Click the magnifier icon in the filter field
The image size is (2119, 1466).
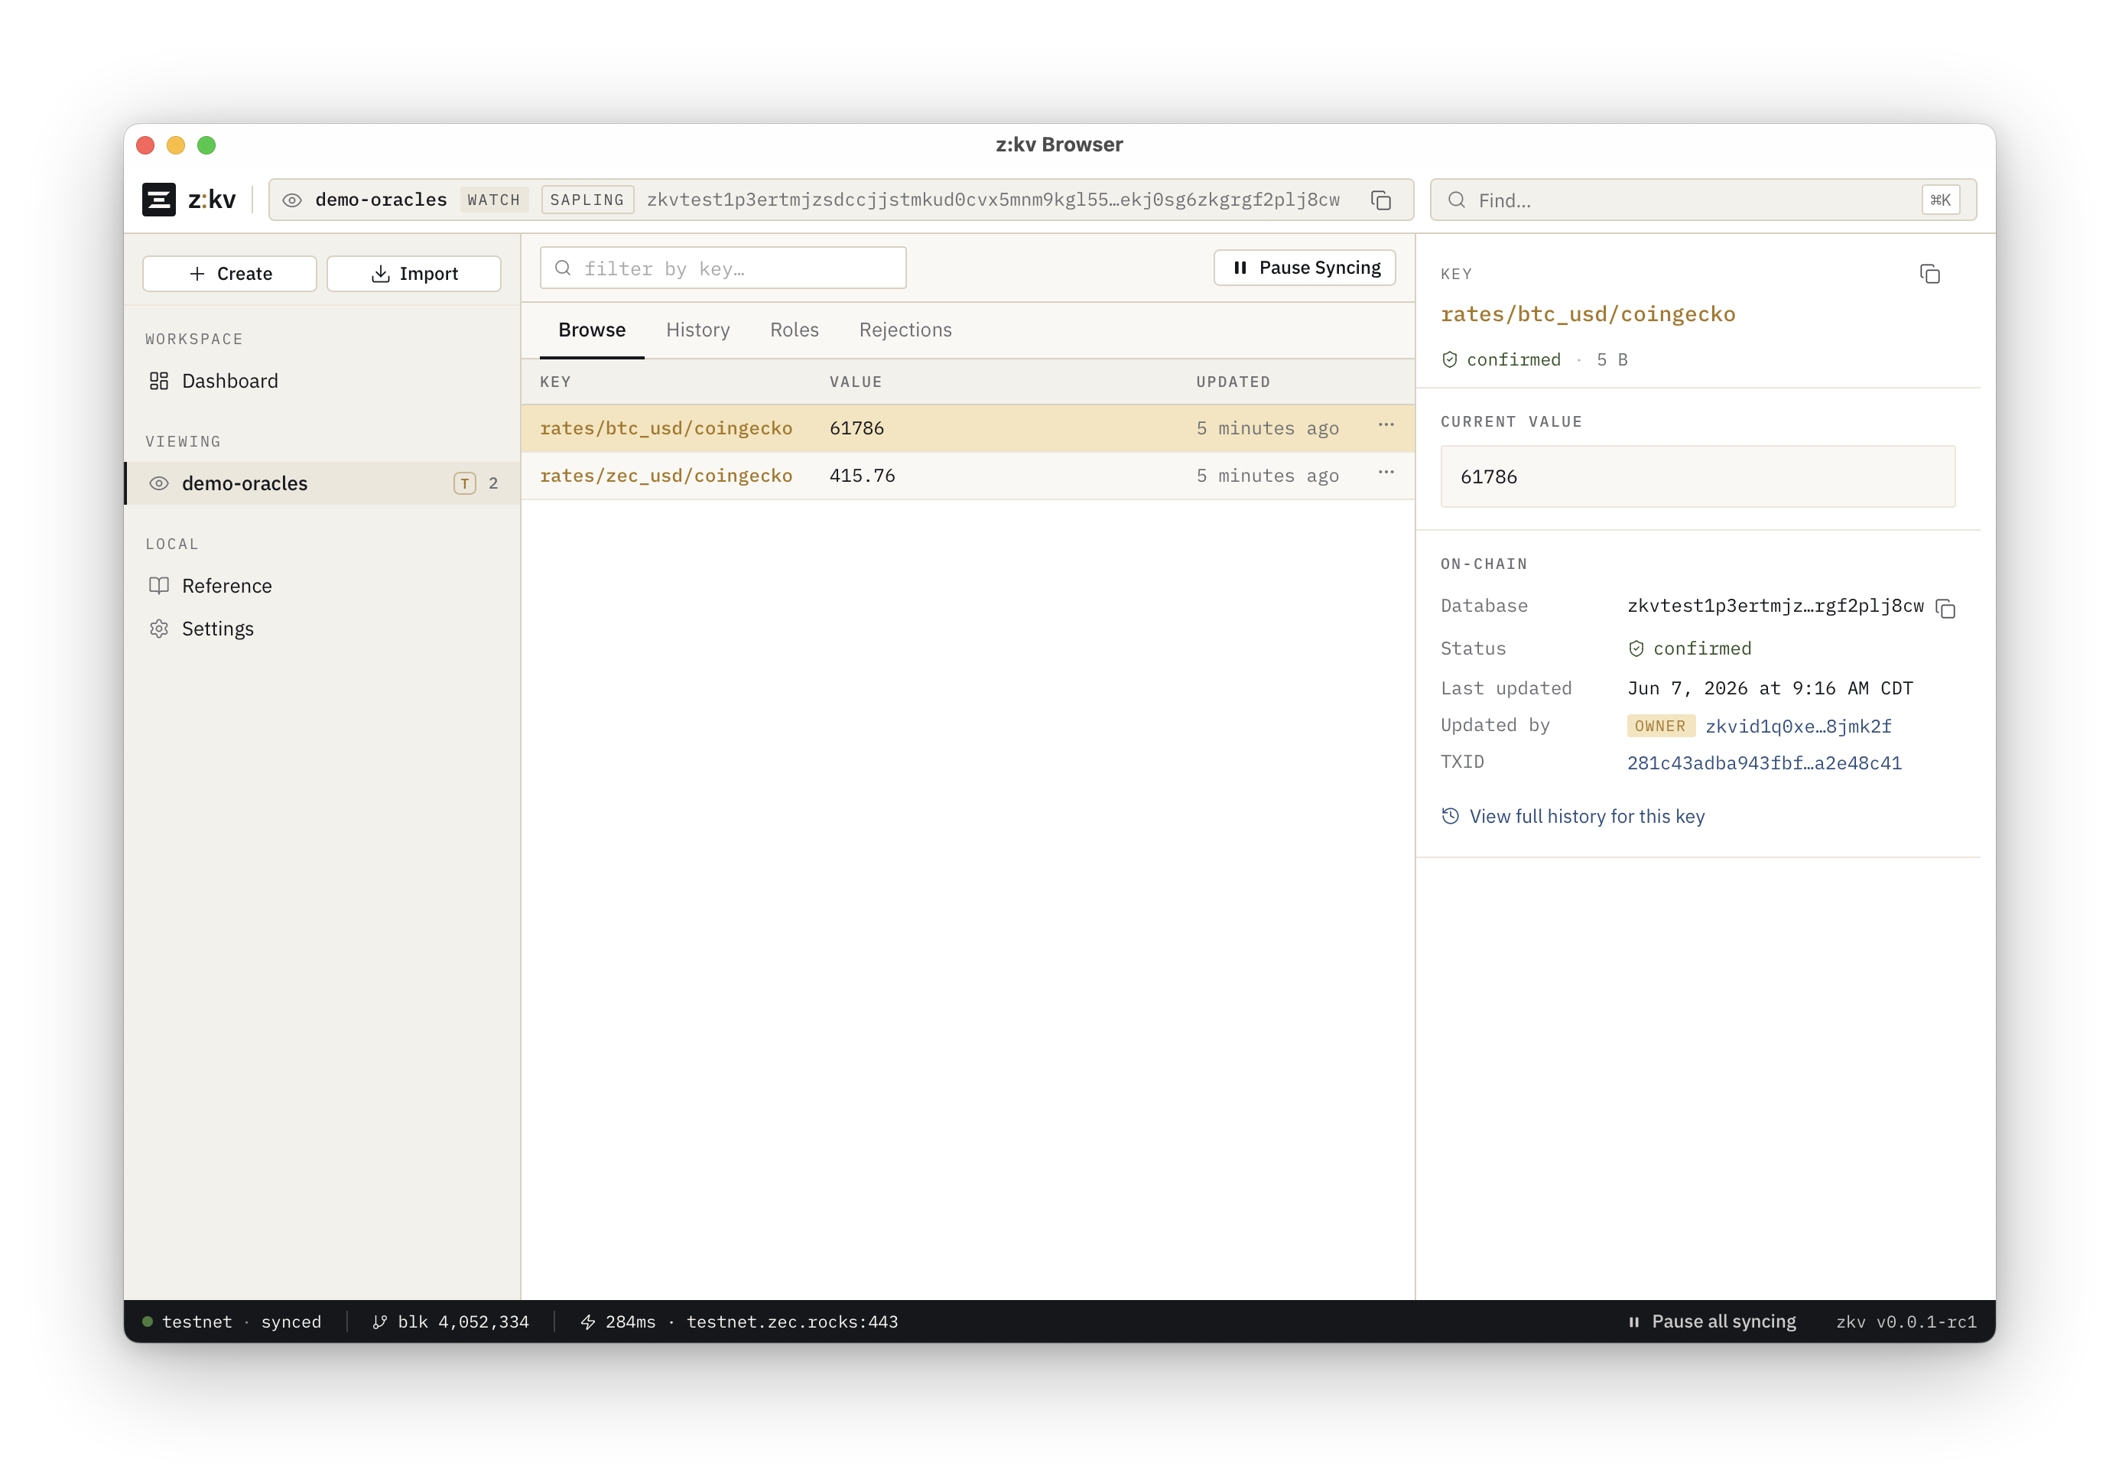[x=564, y=268]
